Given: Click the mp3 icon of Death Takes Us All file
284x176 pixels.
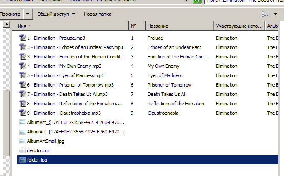Looking at the screenshot, I should tap(23, 94).
